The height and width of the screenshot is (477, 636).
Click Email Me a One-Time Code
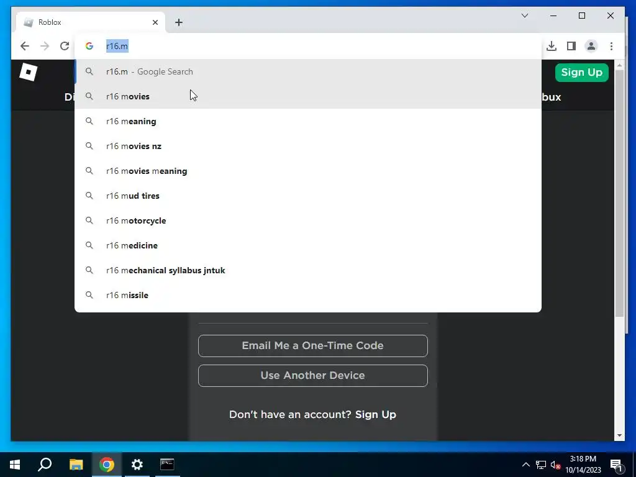pos(313,345)
